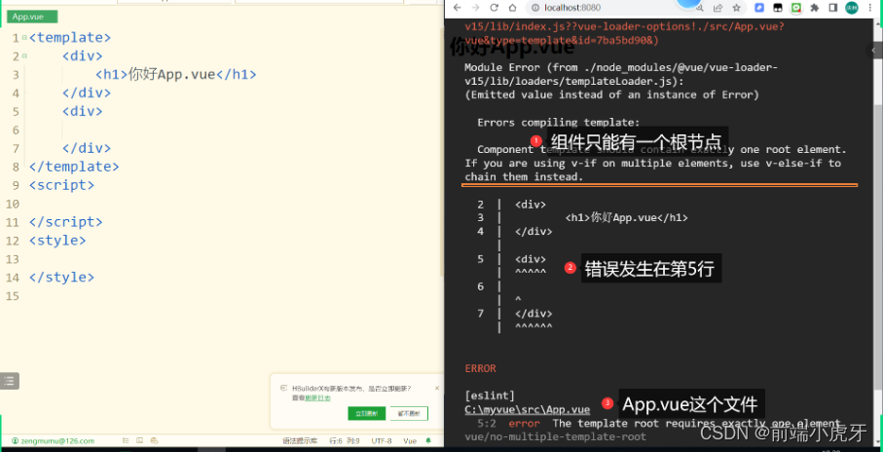Click the <script> tag on line 9
This screenshot has width=883, height=452.
tap(61, 185)
